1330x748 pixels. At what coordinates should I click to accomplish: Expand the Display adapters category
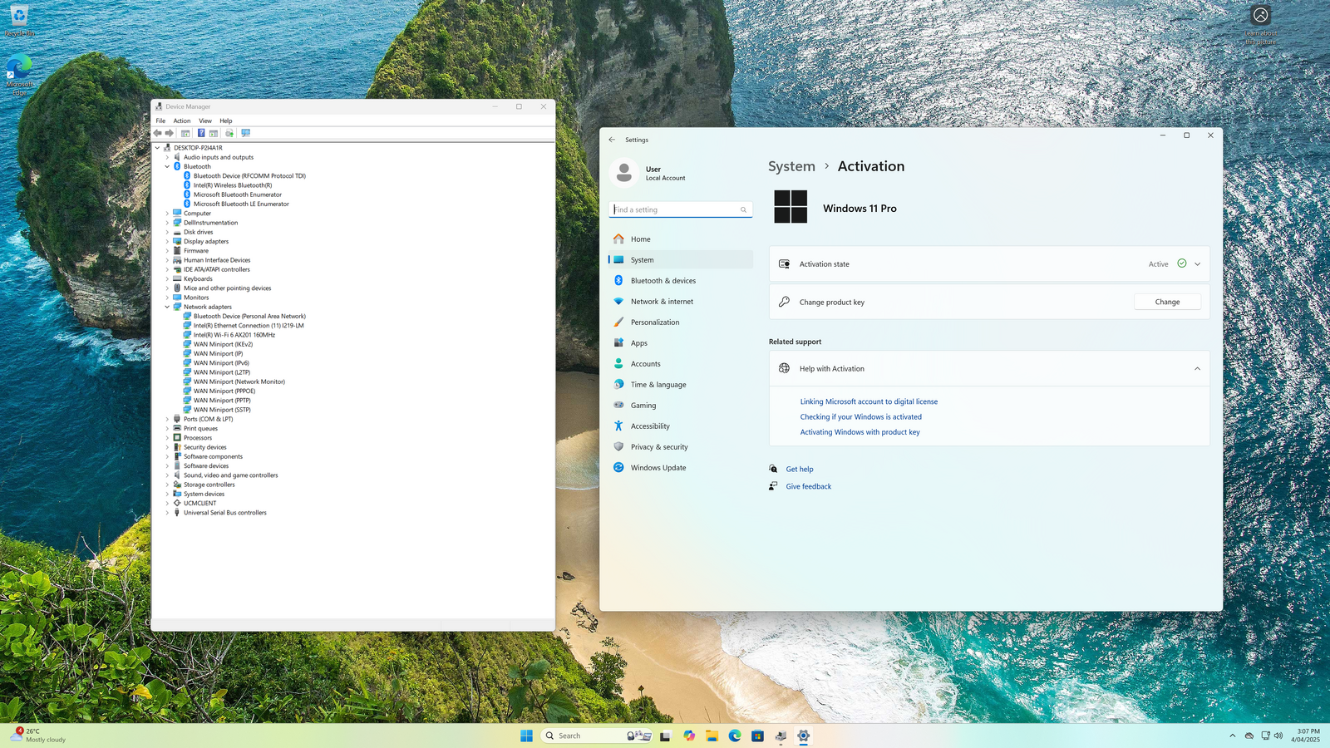click(x=167, y=242)
